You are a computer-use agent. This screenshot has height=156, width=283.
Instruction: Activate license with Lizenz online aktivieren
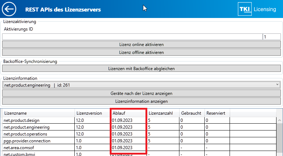tap(141, 45)
